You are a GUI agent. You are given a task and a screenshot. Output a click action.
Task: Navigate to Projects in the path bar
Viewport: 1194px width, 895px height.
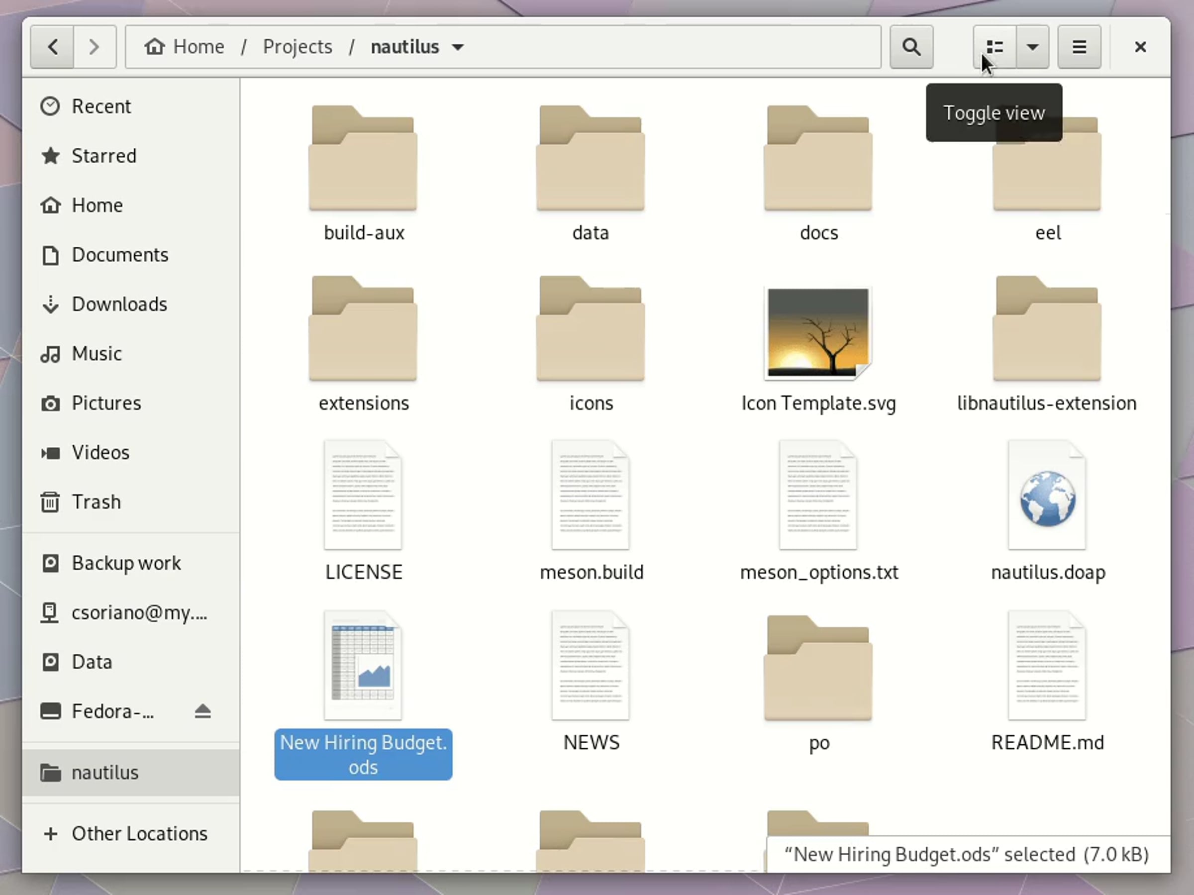click(x=298, y=47)
